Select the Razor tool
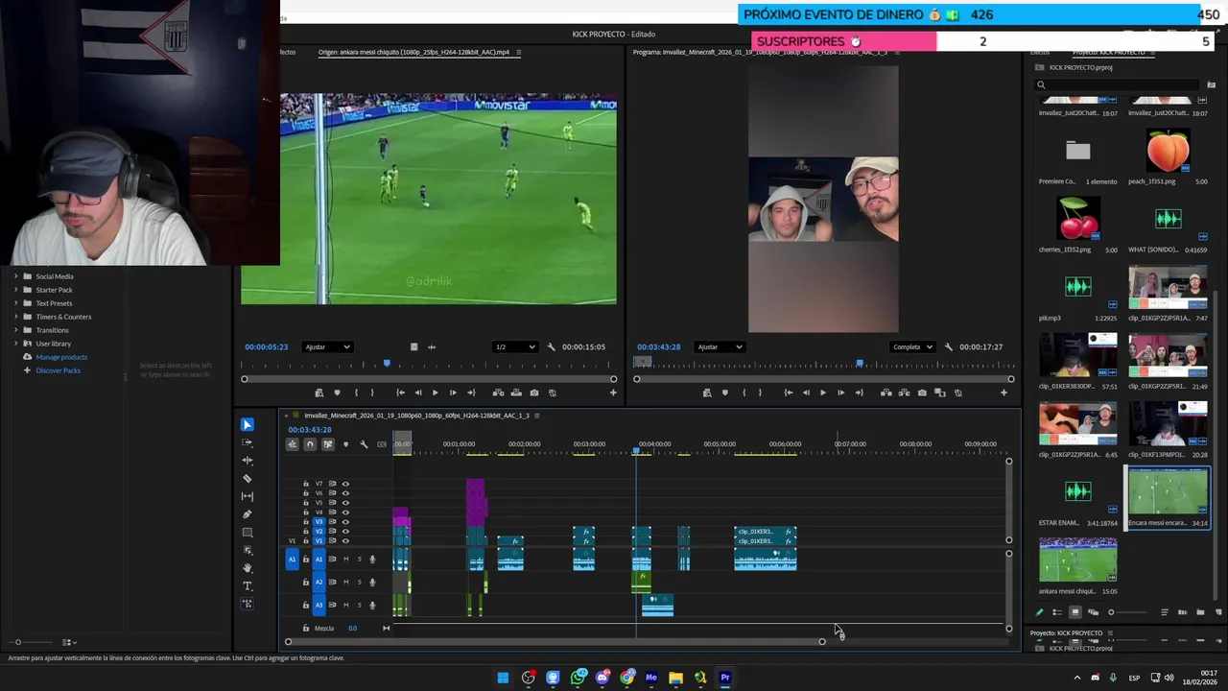 247,478
